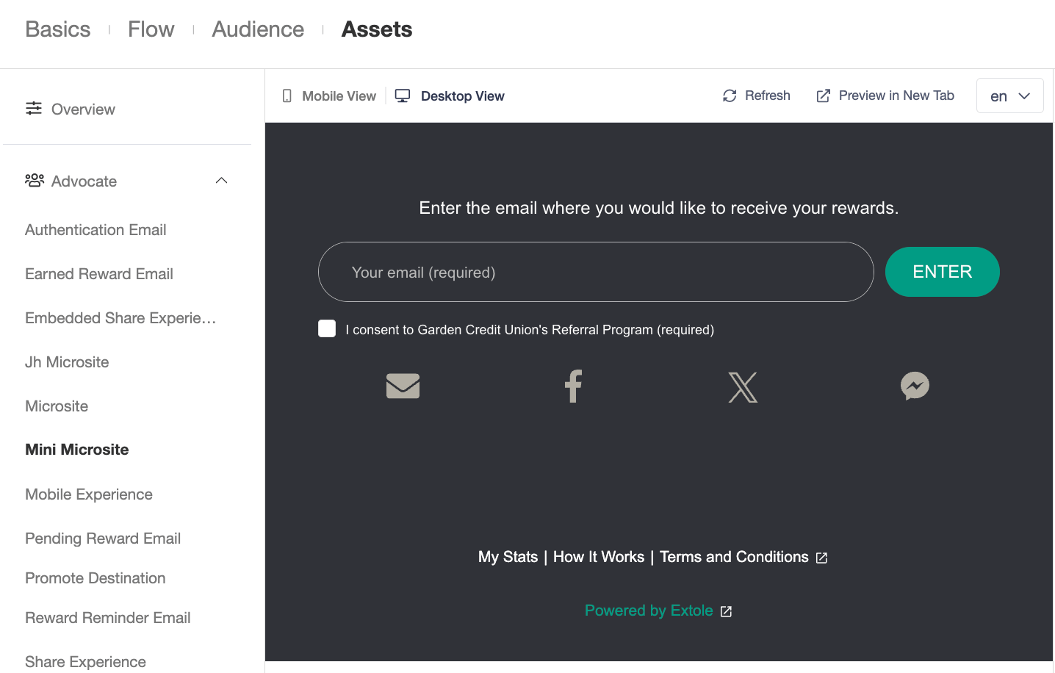1055x673 pixels.
Task: Share via the X (Twitter) icon
Action: (743, 387)
